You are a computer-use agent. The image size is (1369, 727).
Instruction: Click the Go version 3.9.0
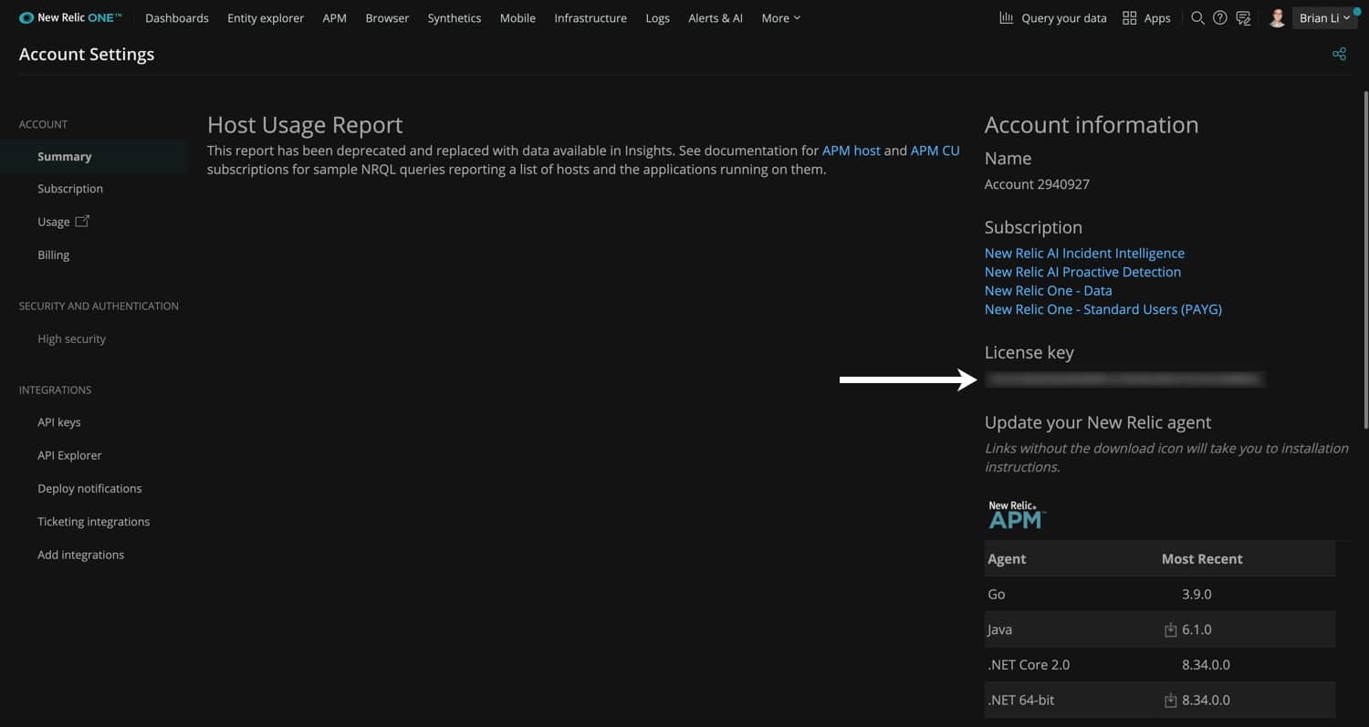point(1197,594)
